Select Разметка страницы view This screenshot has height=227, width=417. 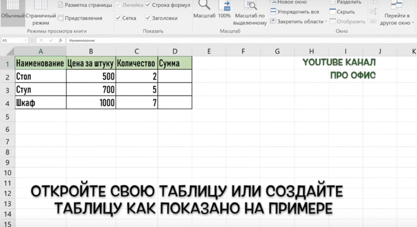(85, 5)
